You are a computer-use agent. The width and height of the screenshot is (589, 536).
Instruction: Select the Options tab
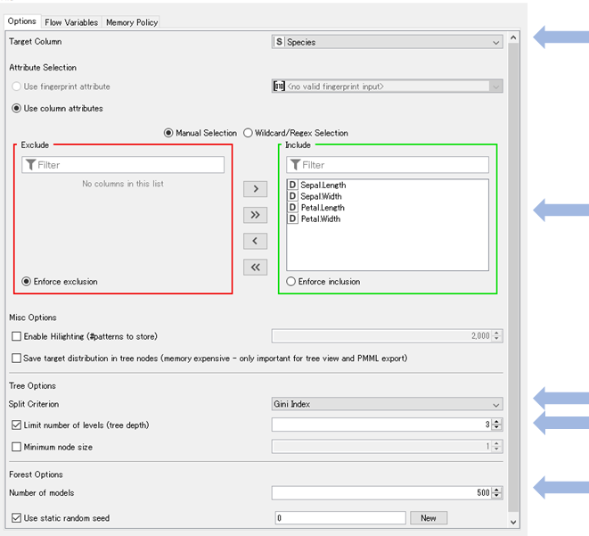pos(21,21)
